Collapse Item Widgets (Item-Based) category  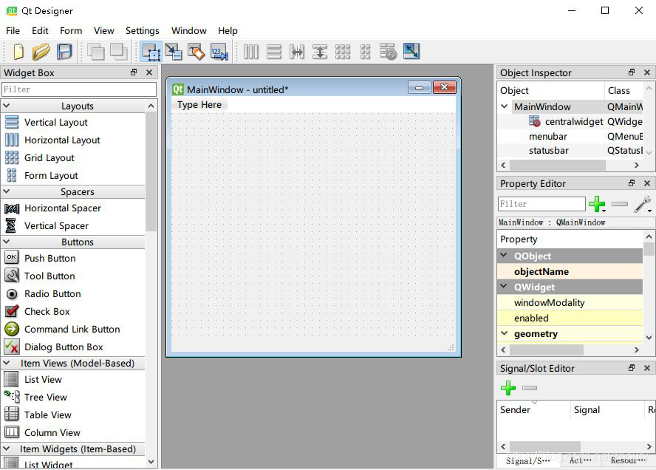coord(7,449)
